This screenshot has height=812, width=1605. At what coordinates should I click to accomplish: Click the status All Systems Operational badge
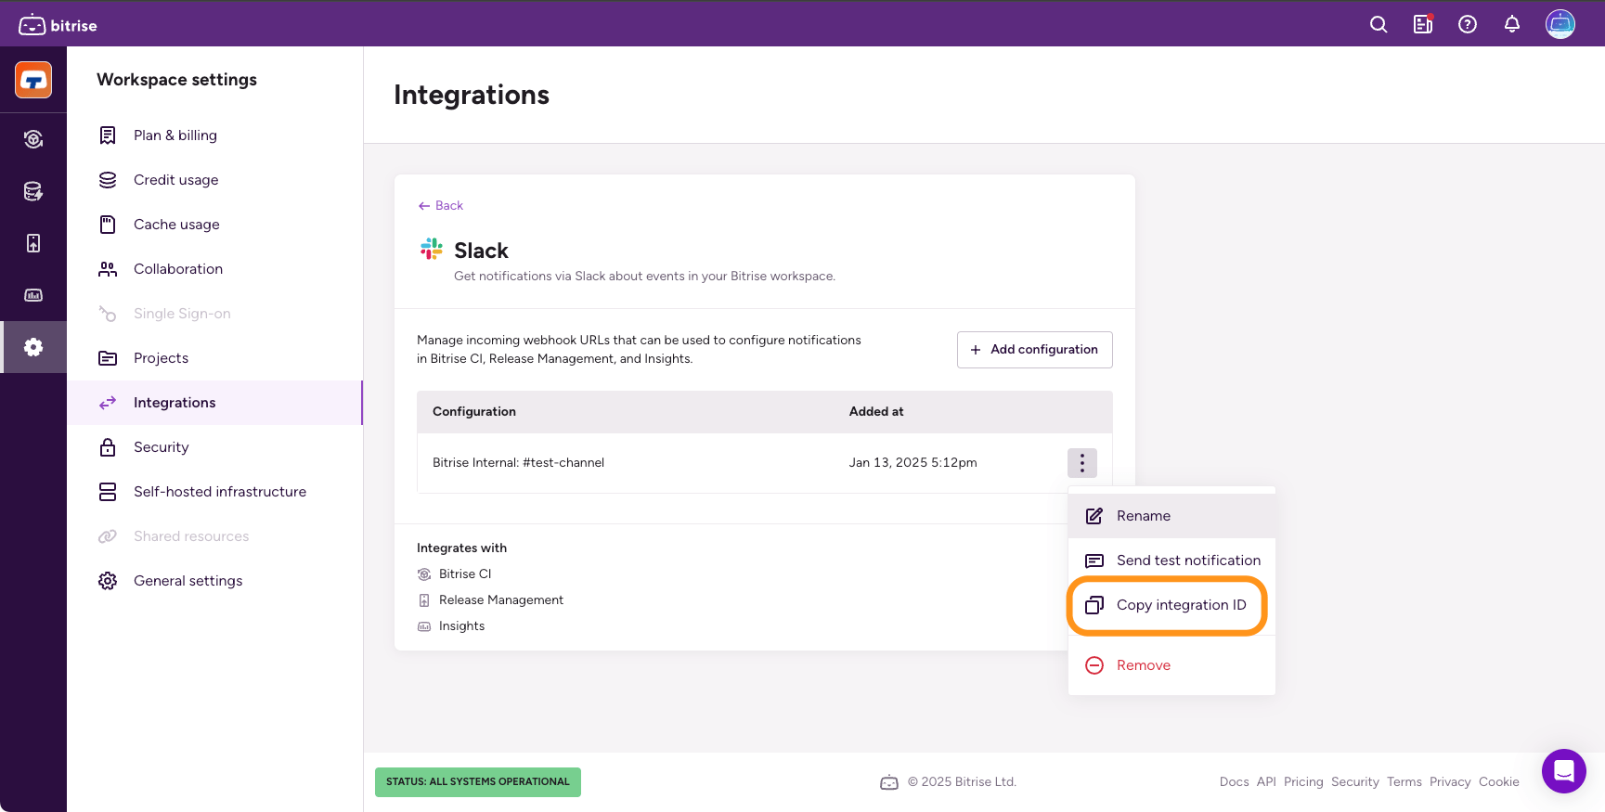pyautogui.click(x=478, y=782)
